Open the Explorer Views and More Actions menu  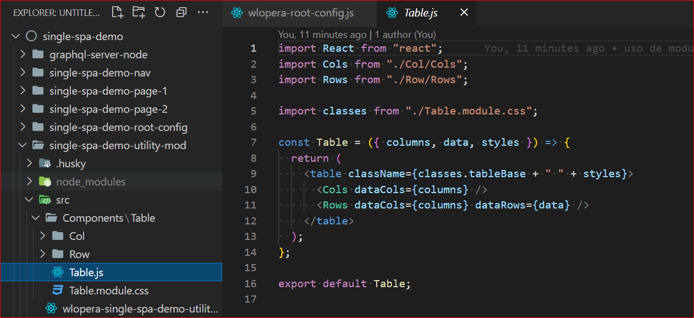pos(203,12)
